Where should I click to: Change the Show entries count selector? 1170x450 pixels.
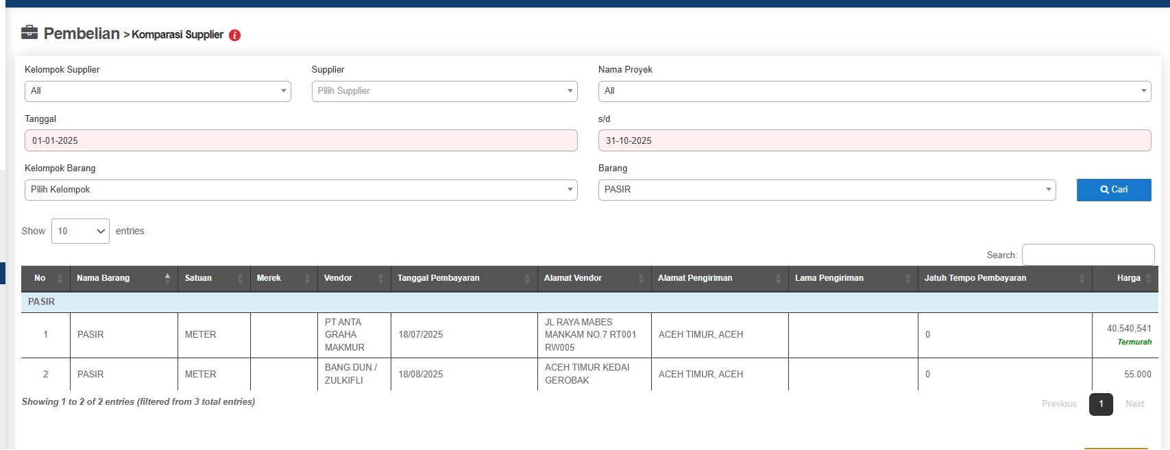point(80,232)
